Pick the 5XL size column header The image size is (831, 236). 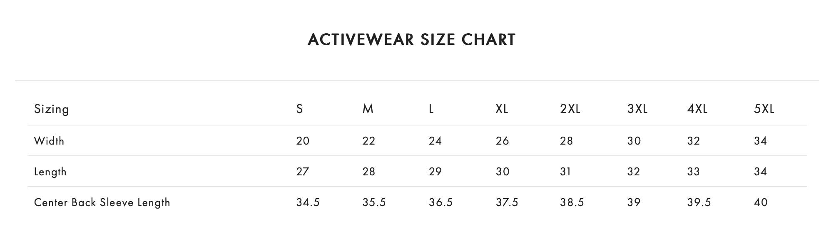pos(764,109)
